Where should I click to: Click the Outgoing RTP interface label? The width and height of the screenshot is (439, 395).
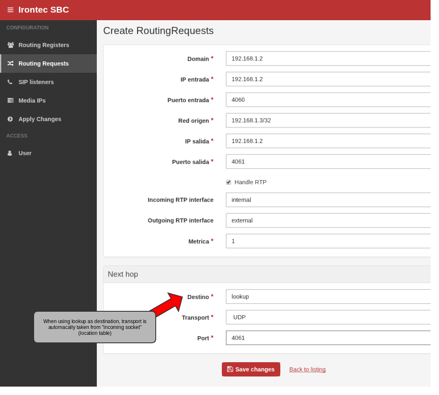pos(181,221)
